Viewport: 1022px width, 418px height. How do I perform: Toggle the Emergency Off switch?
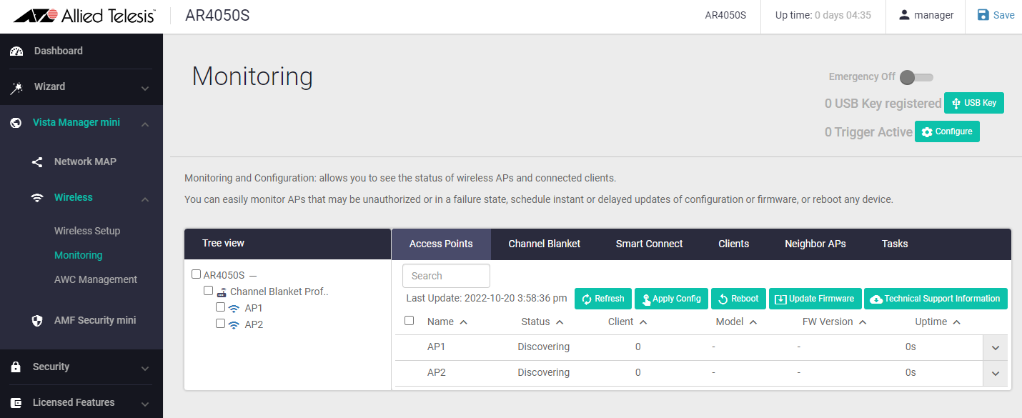915,77
